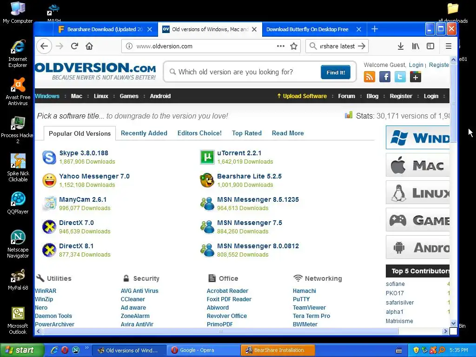Viewport: 476px width, 357px height.
Task: Switch to Google - Opera taskbar window
Action: (203, 350)
